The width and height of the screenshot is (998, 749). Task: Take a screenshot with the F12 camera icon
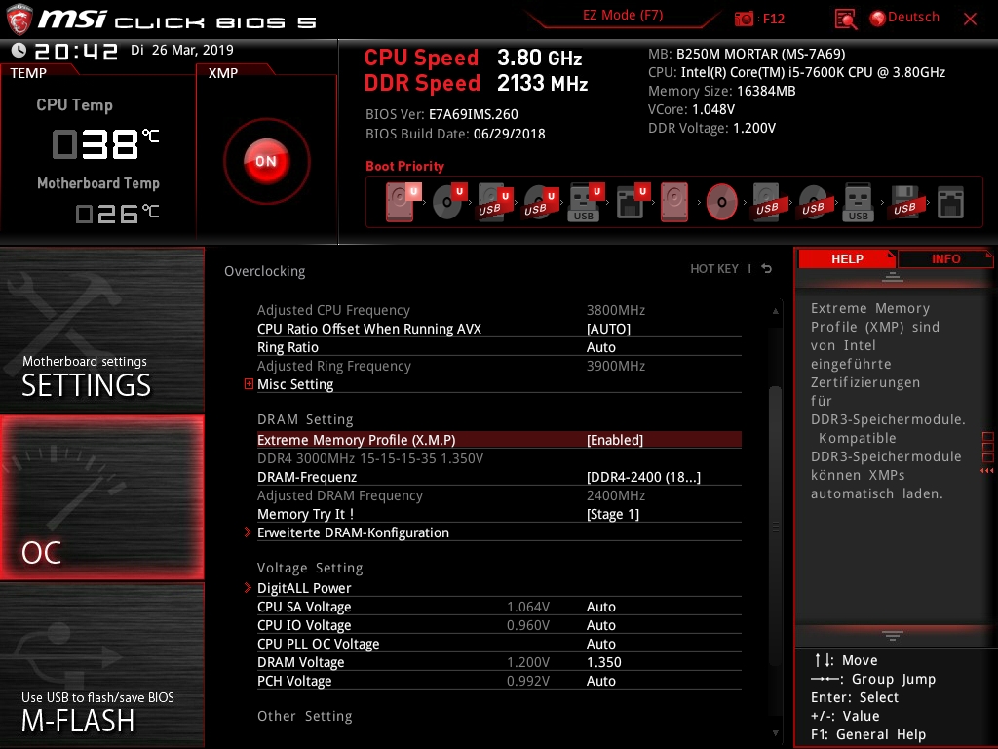(x=744, y=19)
